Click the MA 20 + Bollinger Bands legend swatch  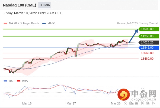5,23
